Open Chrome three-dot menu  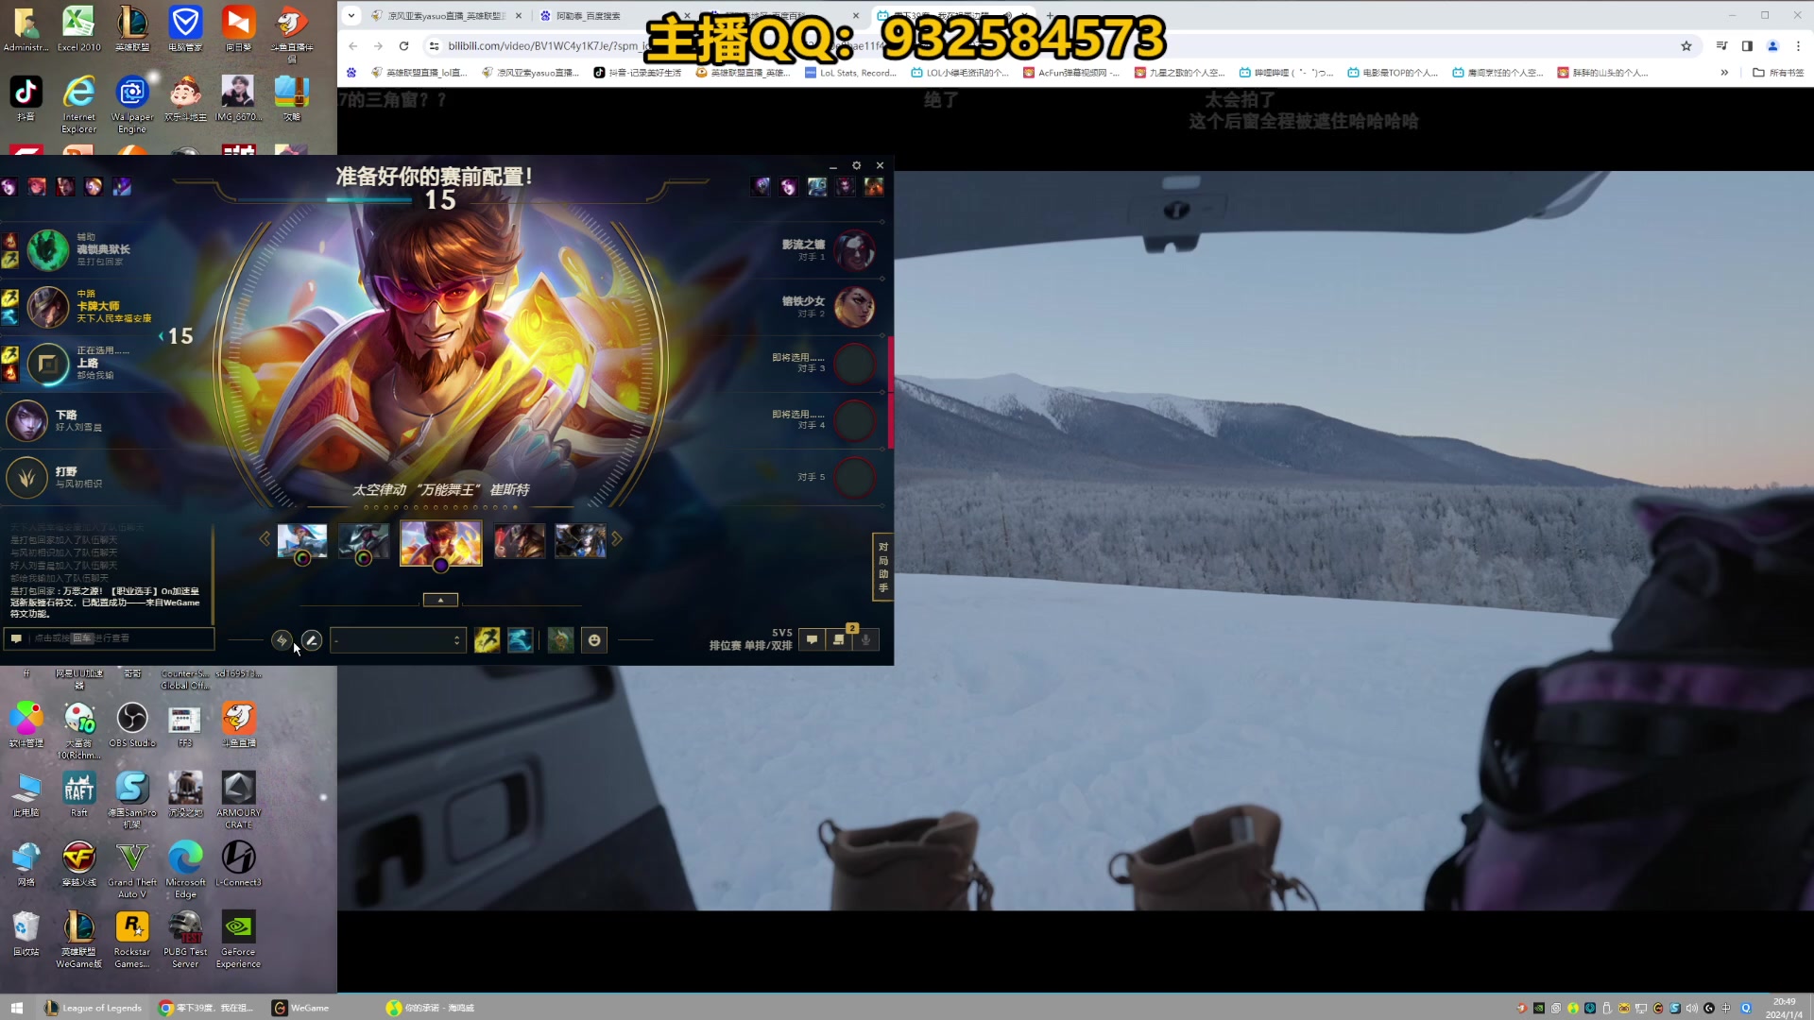coord(1798,45)
